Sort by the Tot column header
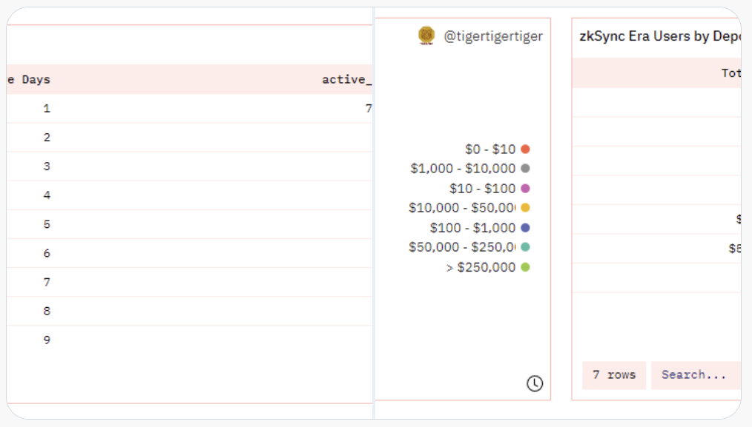The width and height of the screenshot is (752, 427). click(x=730, y=73)
